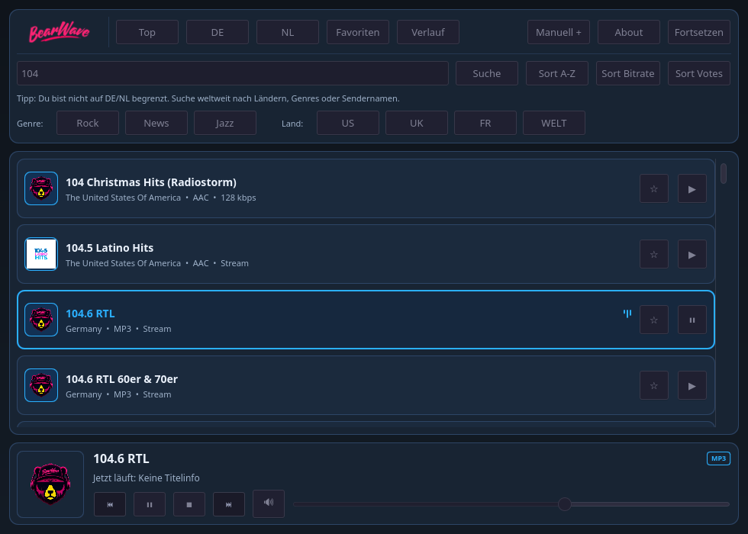
Task: Sort stations by Sort Votes
Action: tap(698, 73)
